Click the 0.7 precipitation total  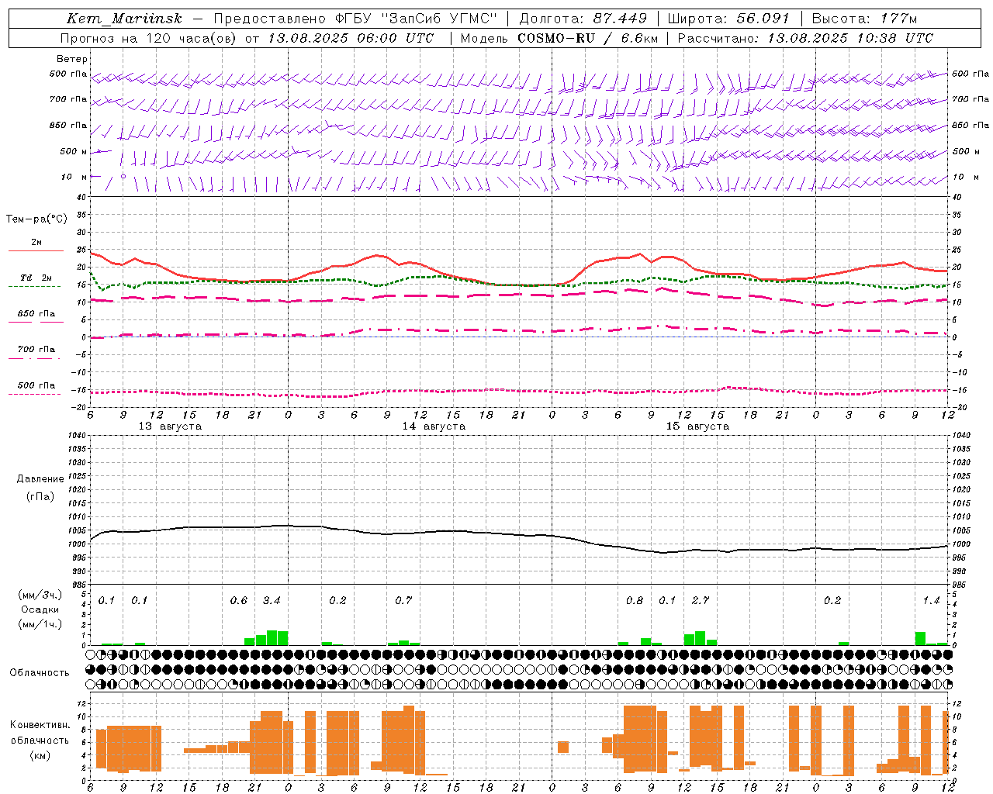click(x=403, y=600)
